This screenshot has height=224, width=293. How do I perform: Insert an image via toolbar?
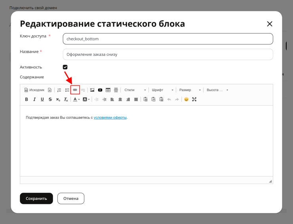pyautogui.click(x=92, y=90)
